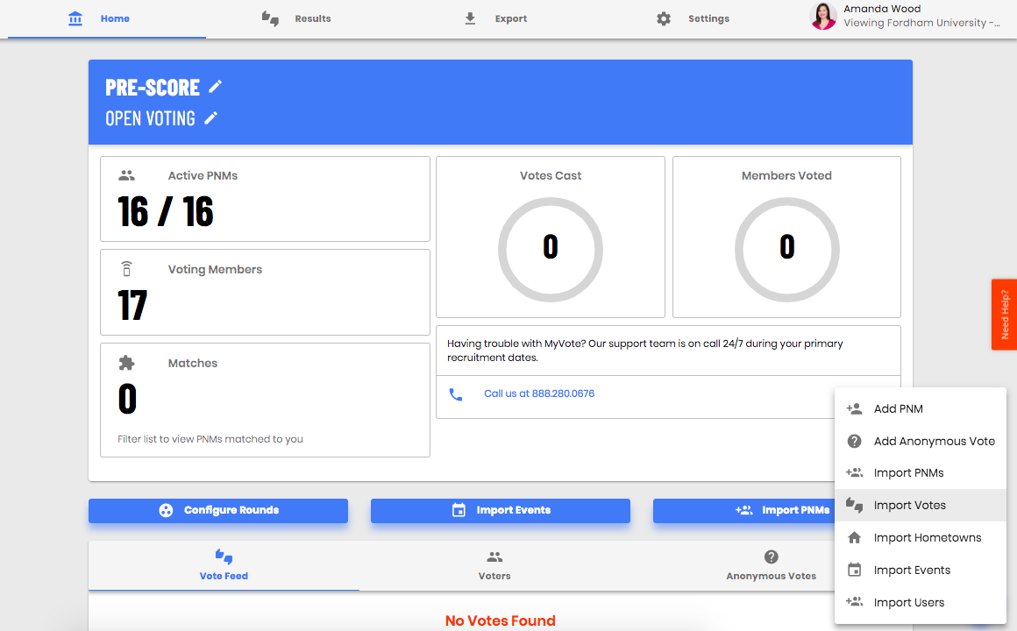Call us at 888.280.0676 link

click(x=539, y=393)
